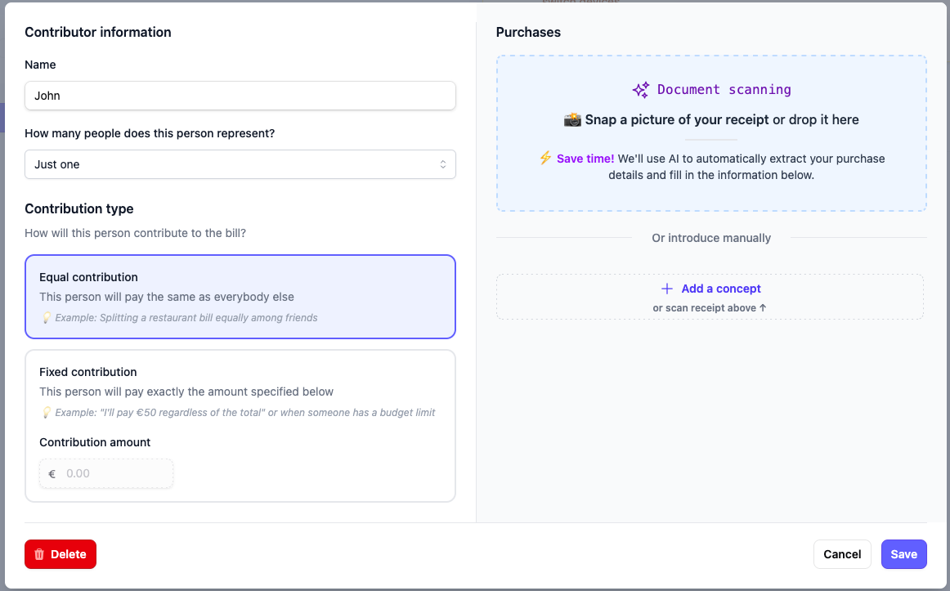Image resolution: width=950 pixels, height=591 pixels.
Task: Click the Cancel button
Action: [x=842, y=554]
